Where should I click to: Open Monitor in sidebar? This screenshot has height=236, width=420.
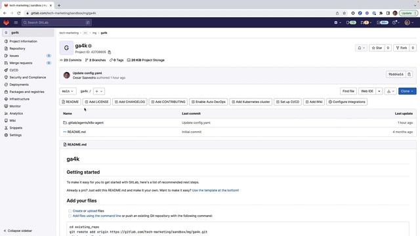pyautogui.click(x=15, y=106)
